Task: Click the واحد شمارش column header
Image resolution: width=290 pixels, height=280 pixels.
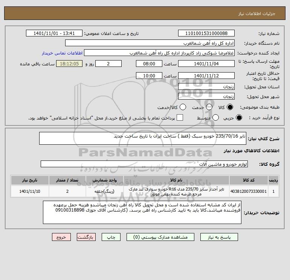Action: click(105, 180)
